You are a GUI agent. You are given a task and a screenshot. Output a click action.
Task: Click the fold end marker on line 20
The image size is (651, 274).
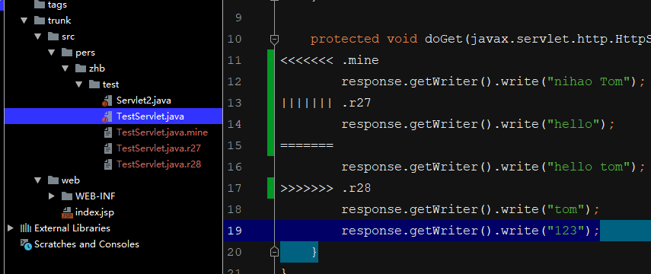tap(274, 252)
